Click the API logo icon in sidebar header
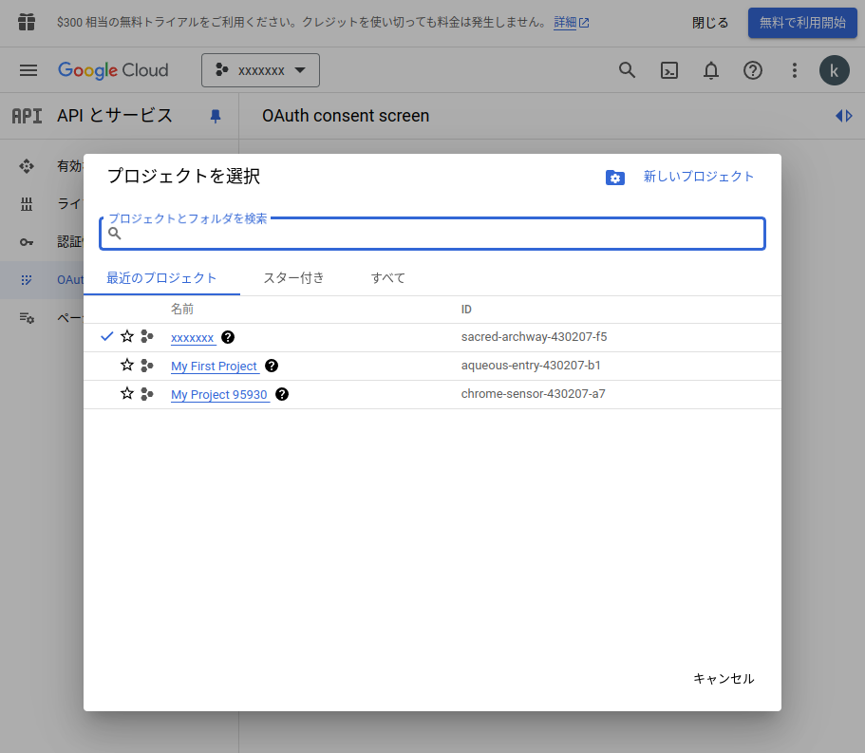865x753 pixels. pos(27,116)
